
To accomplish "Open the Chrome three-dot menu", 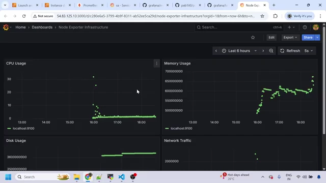I will (x=320, y=16).
